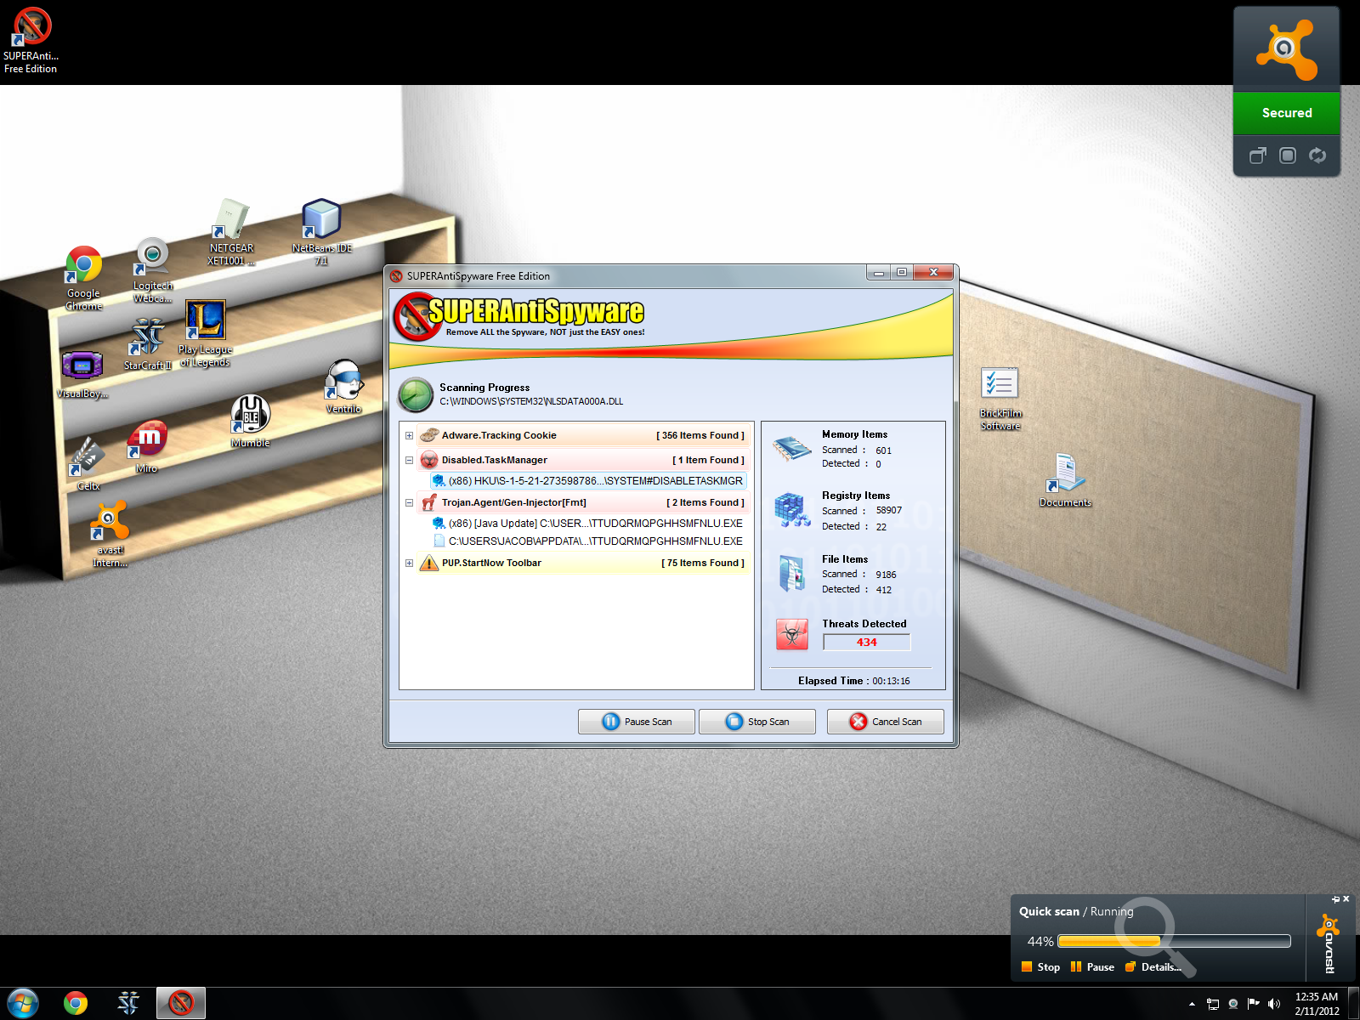The height and width of the screenshot is (1020, 1360).
Task: Open avast scan Details...
Action: tap(1153, 967)
